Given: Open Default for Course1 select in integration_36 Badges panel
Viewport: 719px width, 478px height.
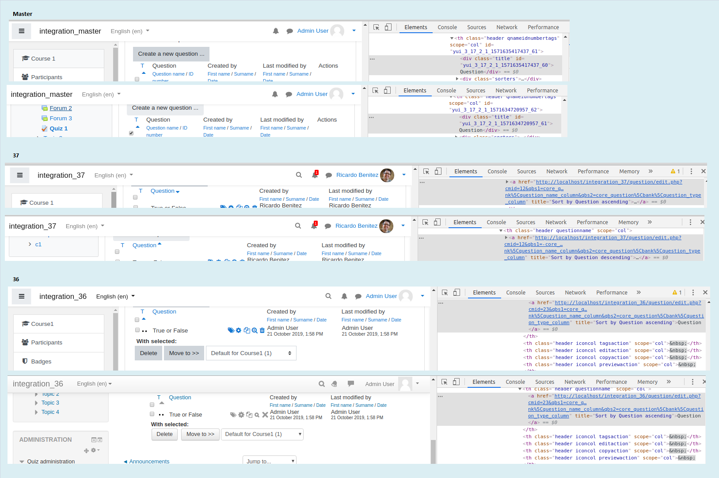Looking at the screenshot, I should pos(251,353).
